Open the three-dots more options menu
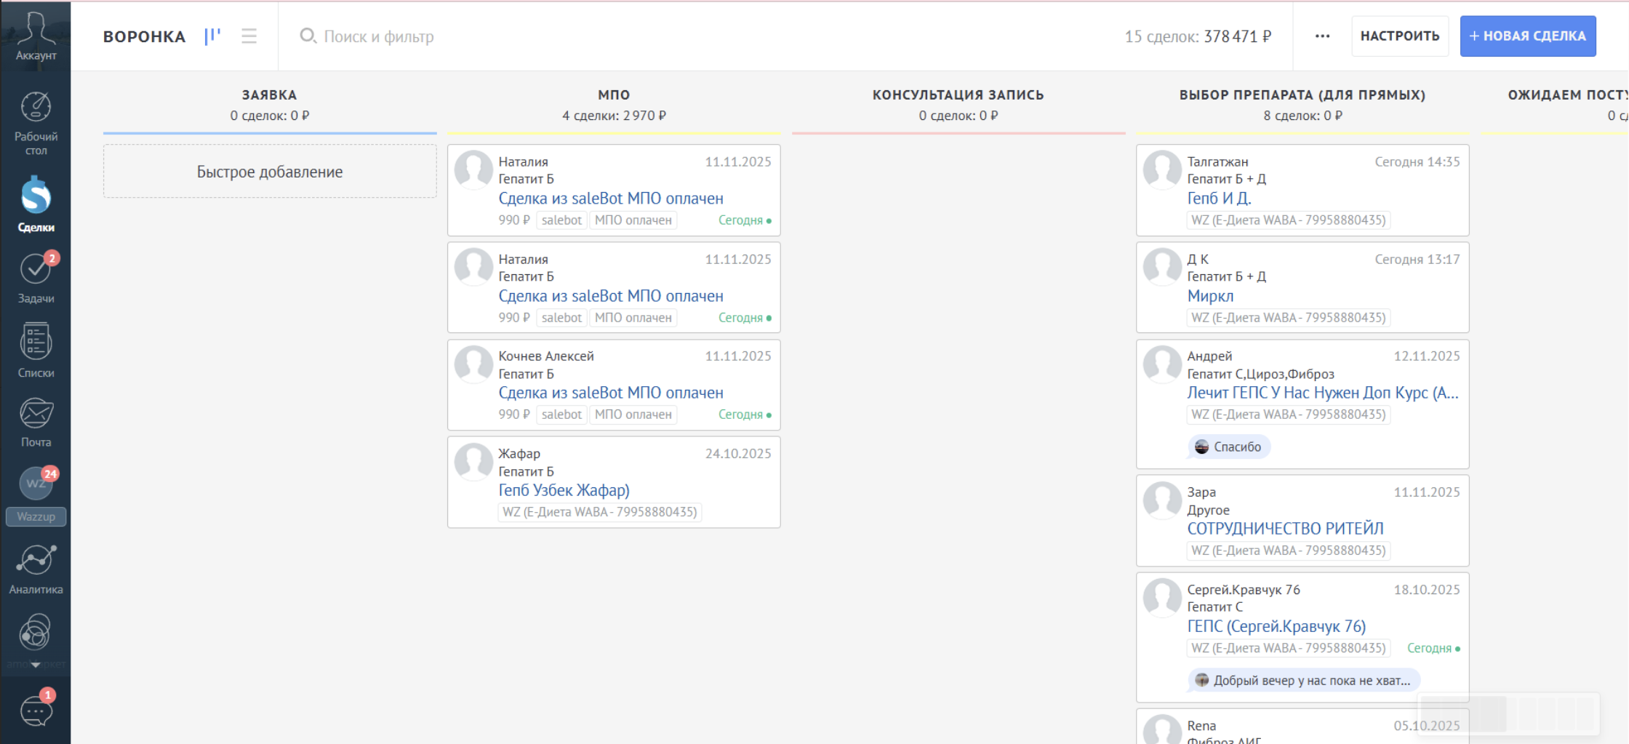Screen dimensions: 1629x744 point(1322,36)
